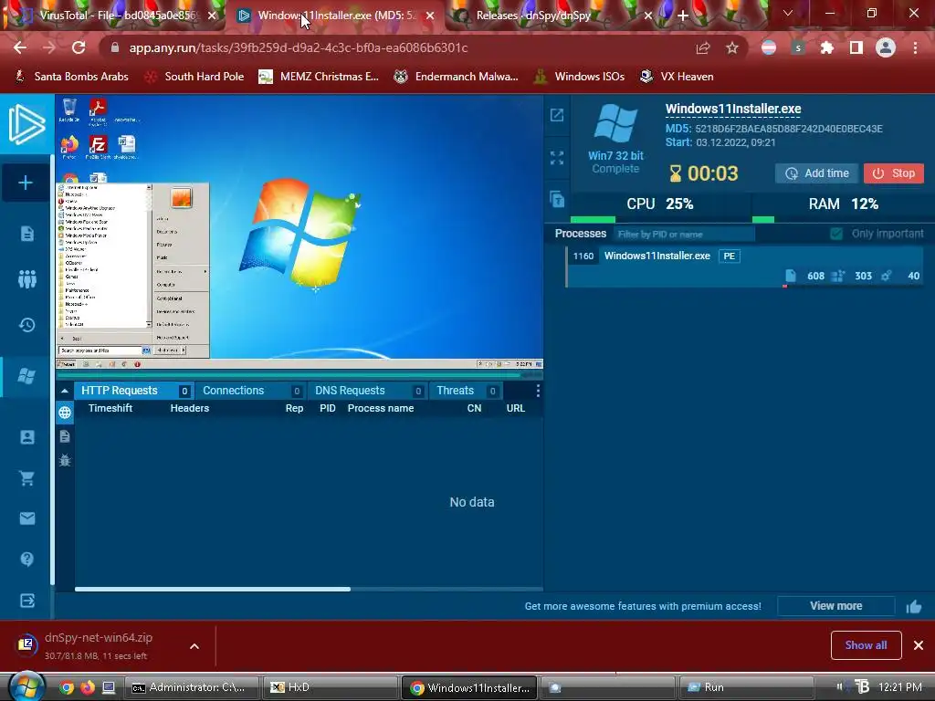Click the taskbar clock showing 12:21 PM
935x701 pixels.
[x=900, y=686]
